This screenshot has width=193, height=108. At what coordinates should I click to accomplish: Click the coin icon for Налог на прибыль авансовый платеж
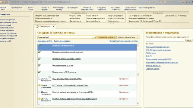pyautogui.click(x=39, y=99)
